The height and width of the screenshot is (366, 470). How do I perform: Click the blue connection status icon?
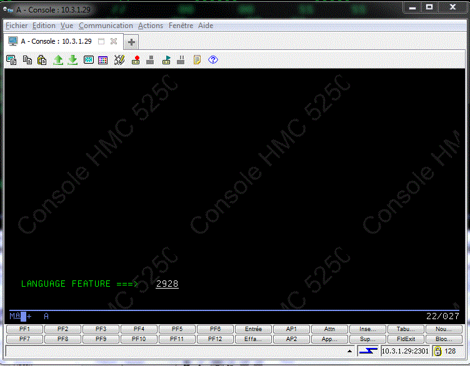368,351
